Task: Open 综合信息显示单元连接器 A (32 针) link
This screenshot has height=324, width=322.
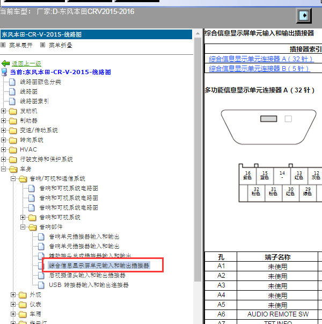Action: pos(261,59)
